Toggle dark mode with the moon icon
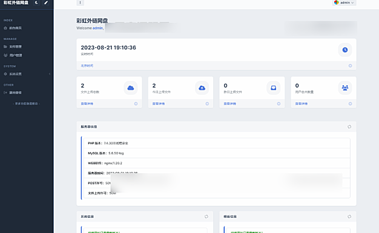Image resolution: width=379 pixels, height=233 pixels. (x=36, y=2)
